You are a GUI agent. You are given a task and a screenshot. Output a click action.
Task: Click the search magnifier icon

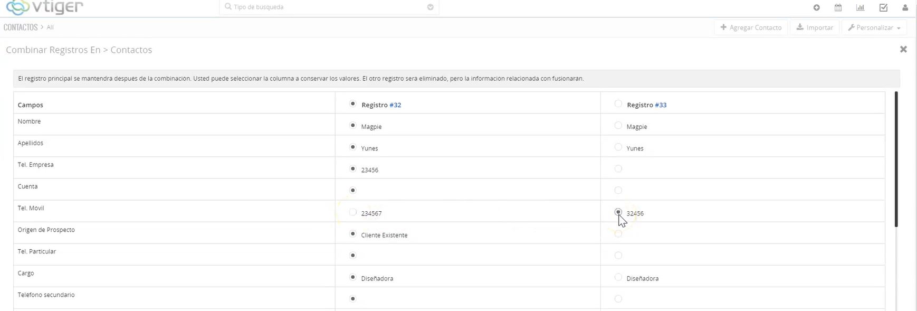228,7
